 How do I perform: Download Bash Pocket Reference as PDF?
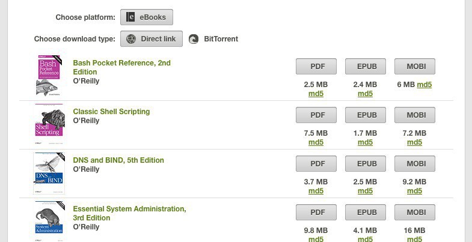[316, 66]
